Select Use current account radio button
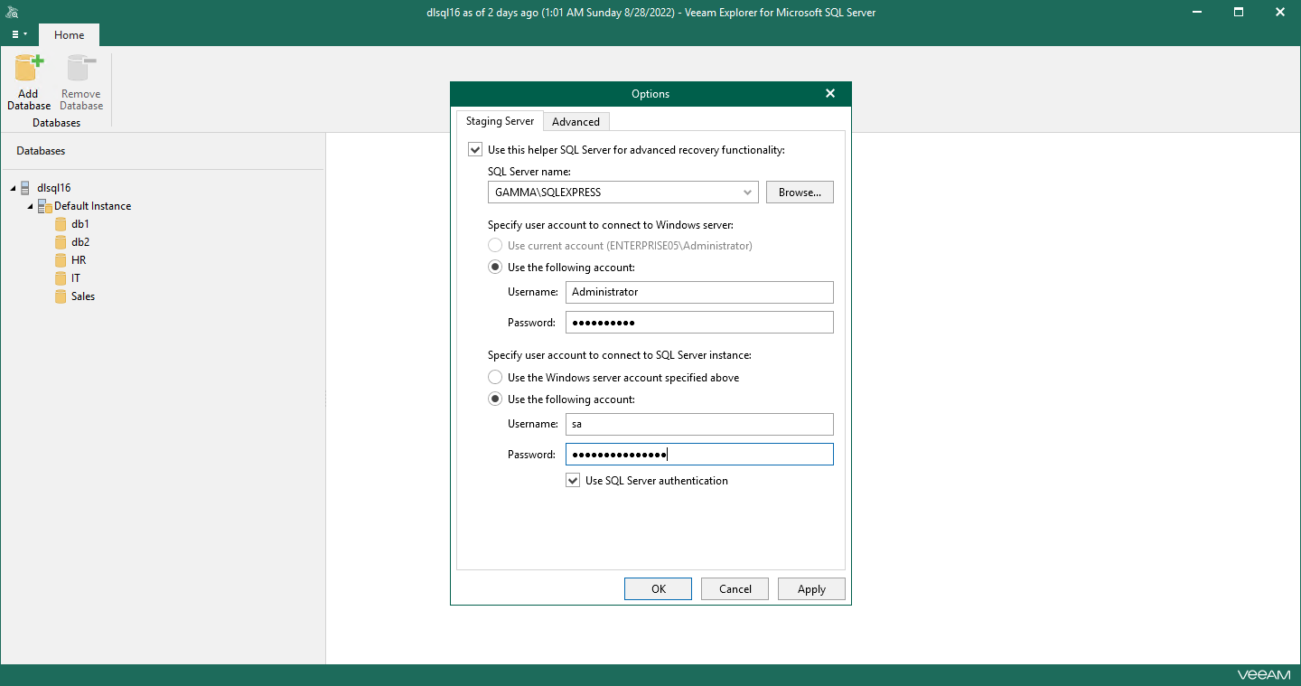 coord(495,246)
